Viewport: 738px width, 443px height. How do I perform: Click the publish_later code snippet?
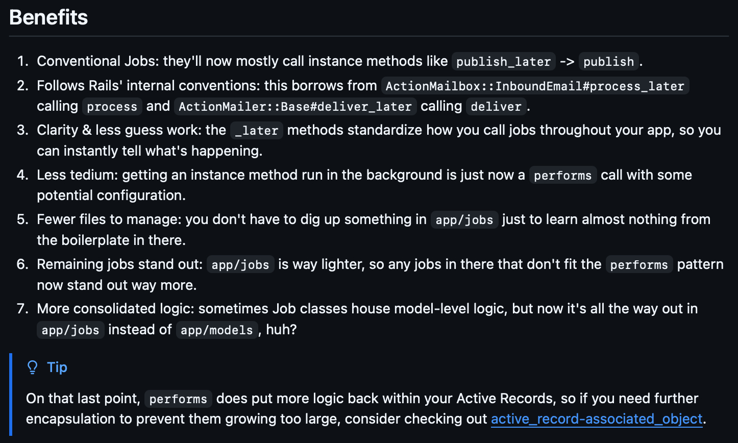(503, 62)
